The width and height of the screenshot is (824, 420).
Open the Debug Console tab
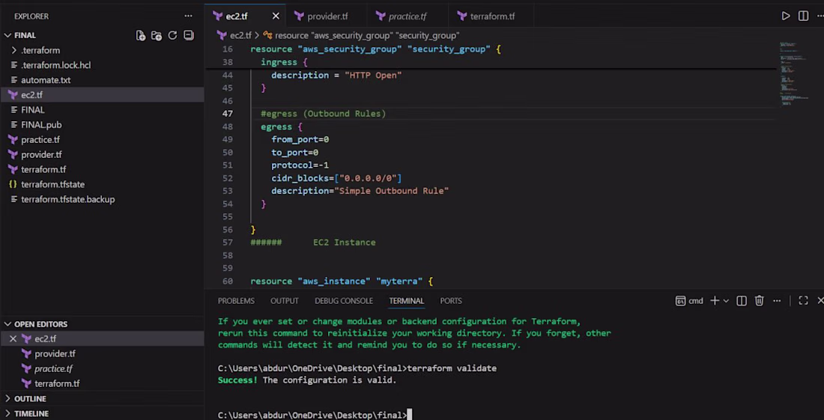(344, 301)
